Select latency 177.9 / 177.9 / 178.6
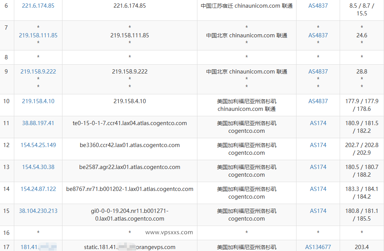The width and height of the screenshot is (384, 251). pyautogui.click(x=362, y=105)
